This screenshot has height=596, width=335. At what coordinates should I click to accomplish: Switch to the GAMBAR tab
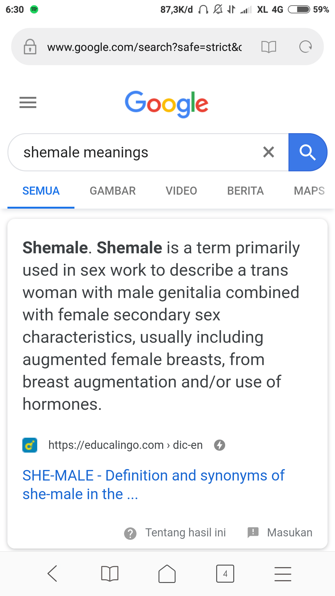pos(113,191)
